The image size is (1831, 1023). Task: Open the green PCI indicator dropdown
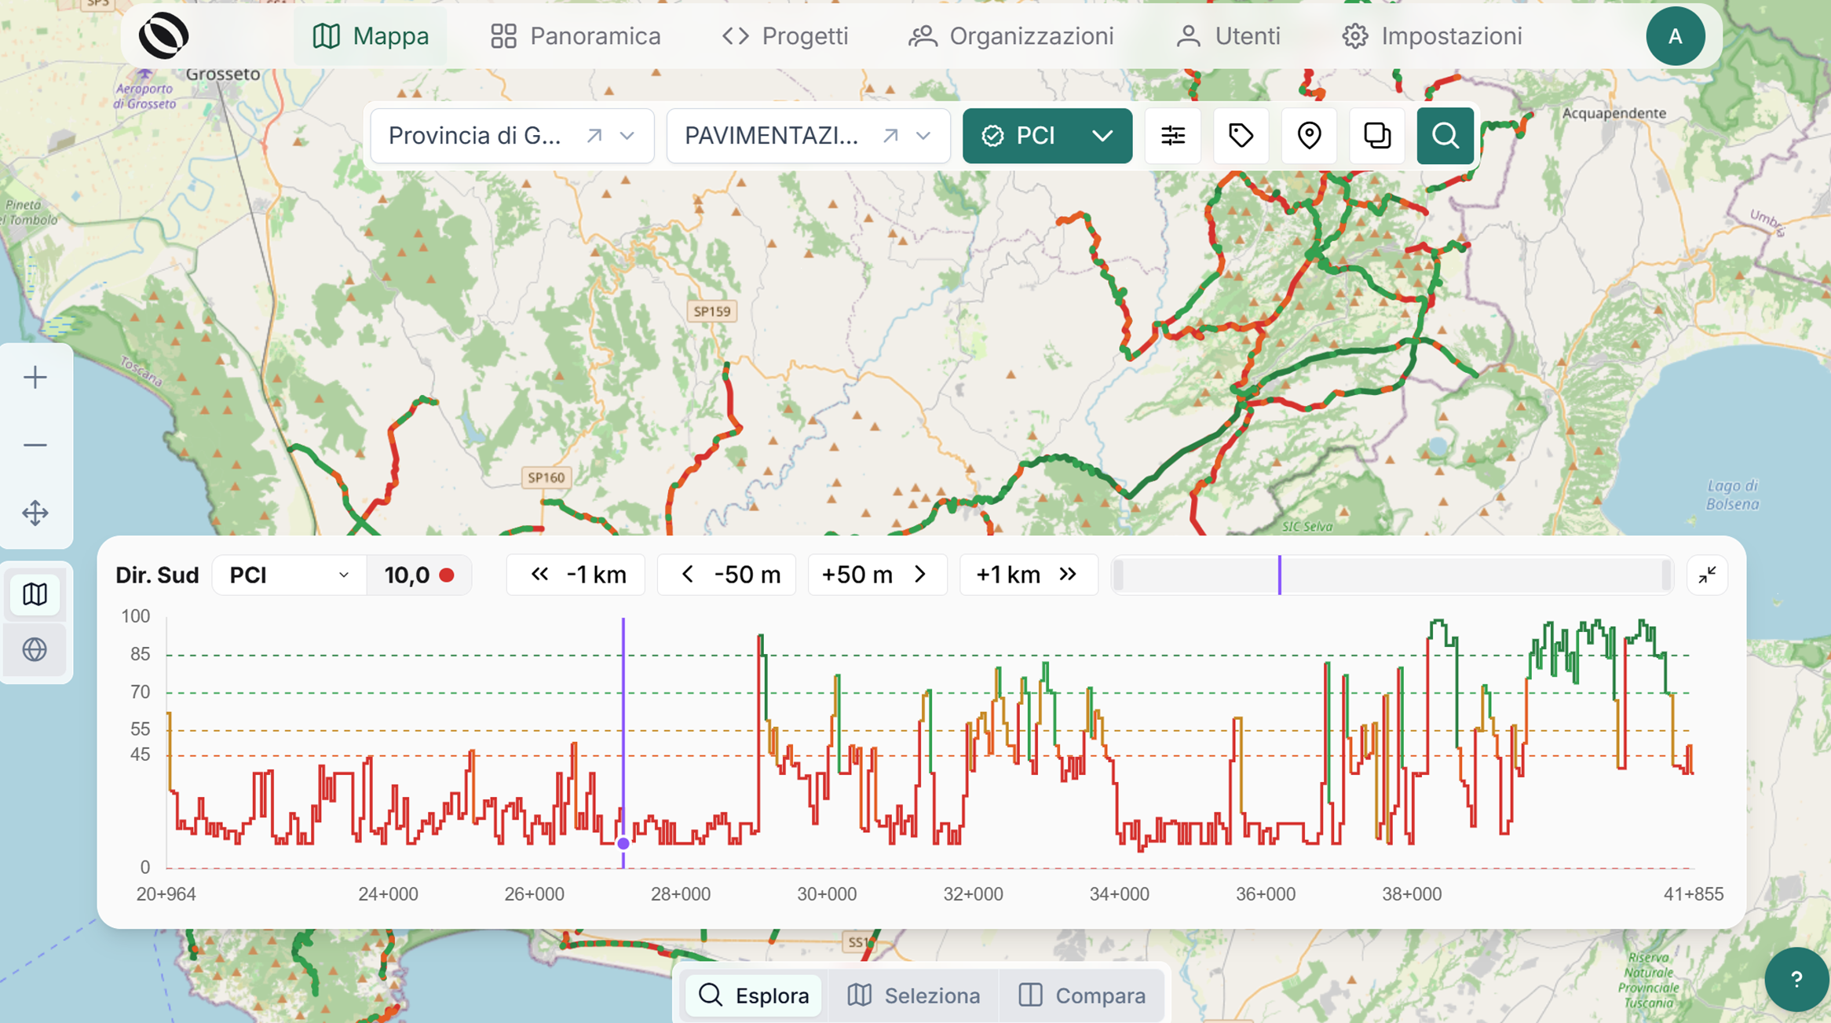(1047, 136)
